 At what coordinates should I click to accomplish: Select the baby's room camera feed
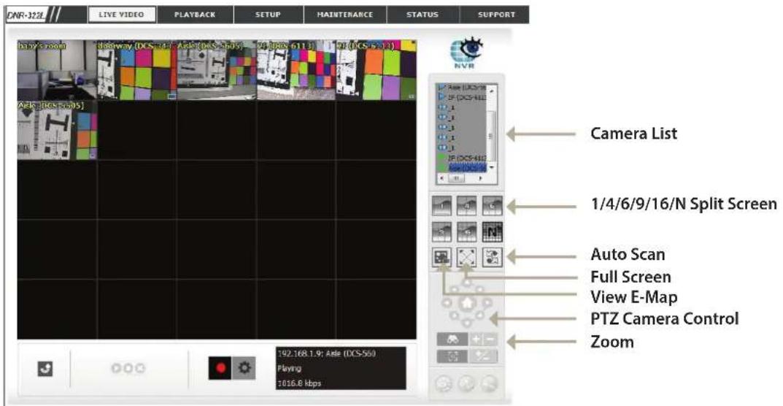pos(57,71)
